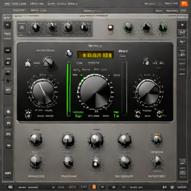The width and height of the screenshot is (191, 191).
Task: Toggle the green indicator button below the level meter
Action: 78,116
